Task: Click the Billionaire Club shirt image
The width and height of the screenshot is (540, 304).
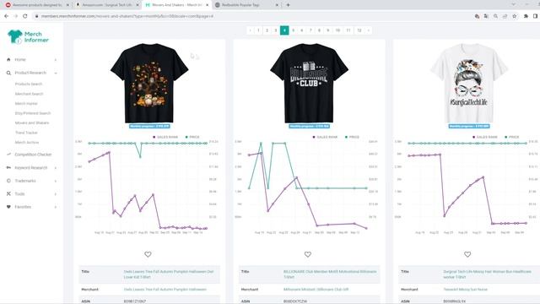Action: [309, 83]
